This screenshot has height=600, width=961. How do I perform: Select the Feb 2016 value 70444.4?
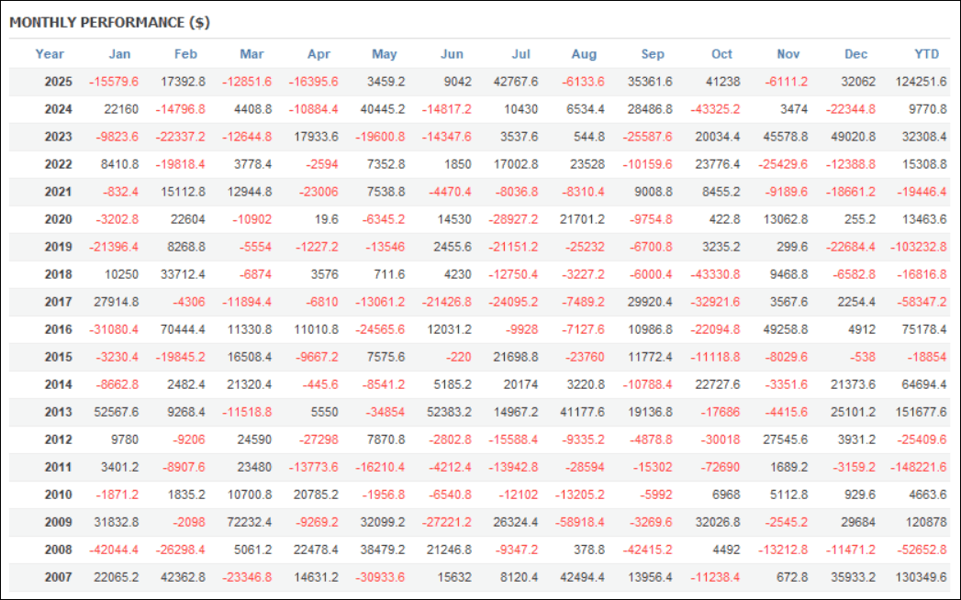180,329
